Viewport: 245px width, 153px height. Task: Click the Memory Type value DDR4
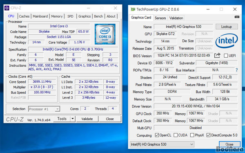click(172, 92)
